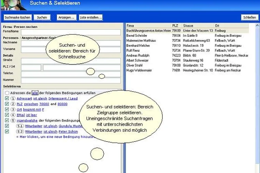The image size is (260, 173).
Task: Focus the Firma/Name input field
Action: pos(71,32)
